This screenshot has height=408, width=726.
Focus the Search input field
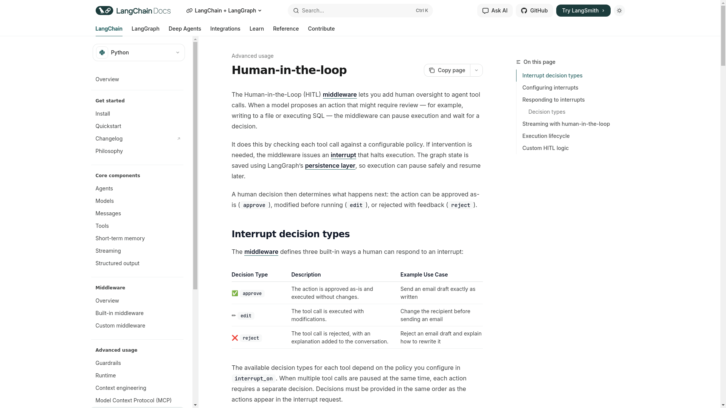click(360, 11)
